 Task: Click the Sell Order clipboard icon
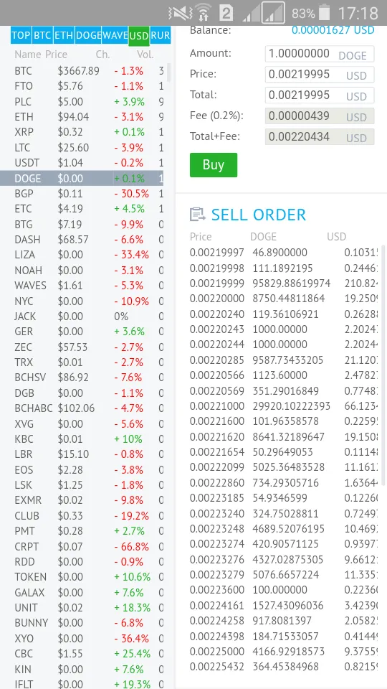tap(198, 215)
